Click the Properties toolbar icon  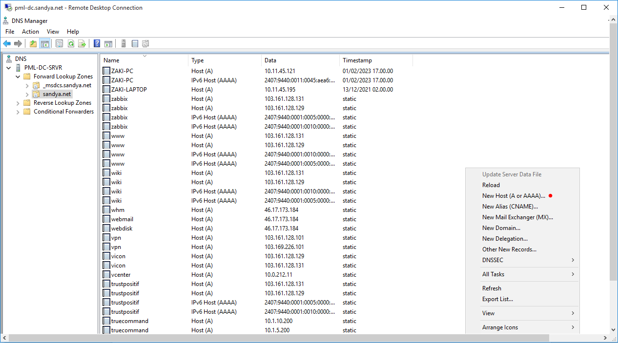pos(60,44)
